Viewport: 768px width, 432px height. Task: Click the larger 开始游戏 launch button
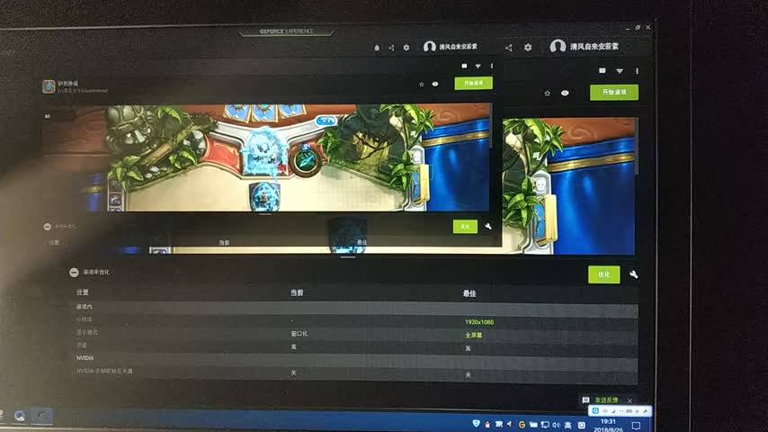coord(614,92)
